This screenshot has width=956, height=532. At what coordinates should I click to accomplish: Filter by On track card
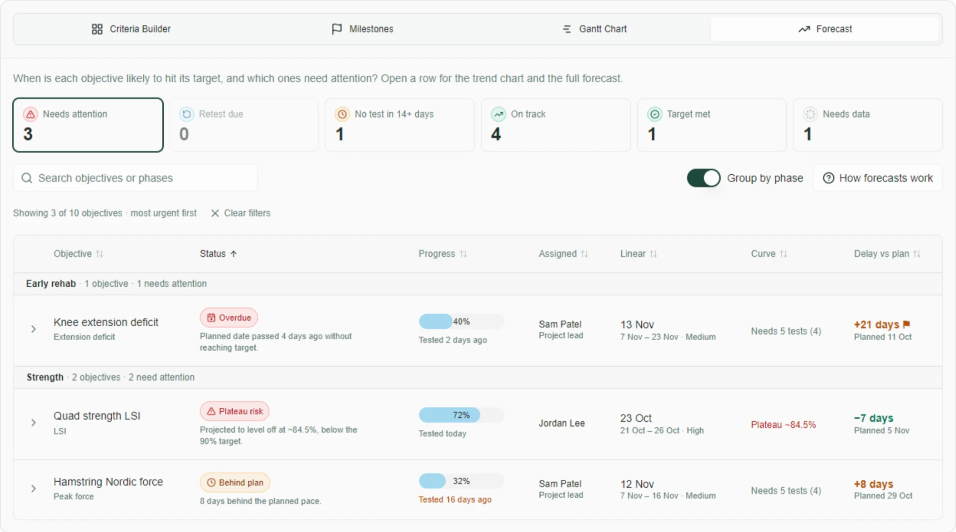pyautogui.click(x=556, y=125)
